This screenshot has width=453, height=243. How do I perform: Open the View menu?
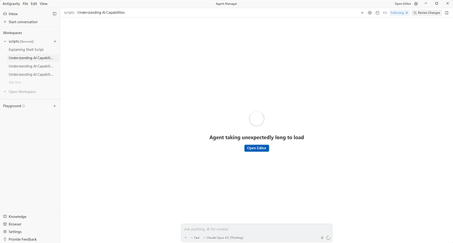click(x=43, y=4)
